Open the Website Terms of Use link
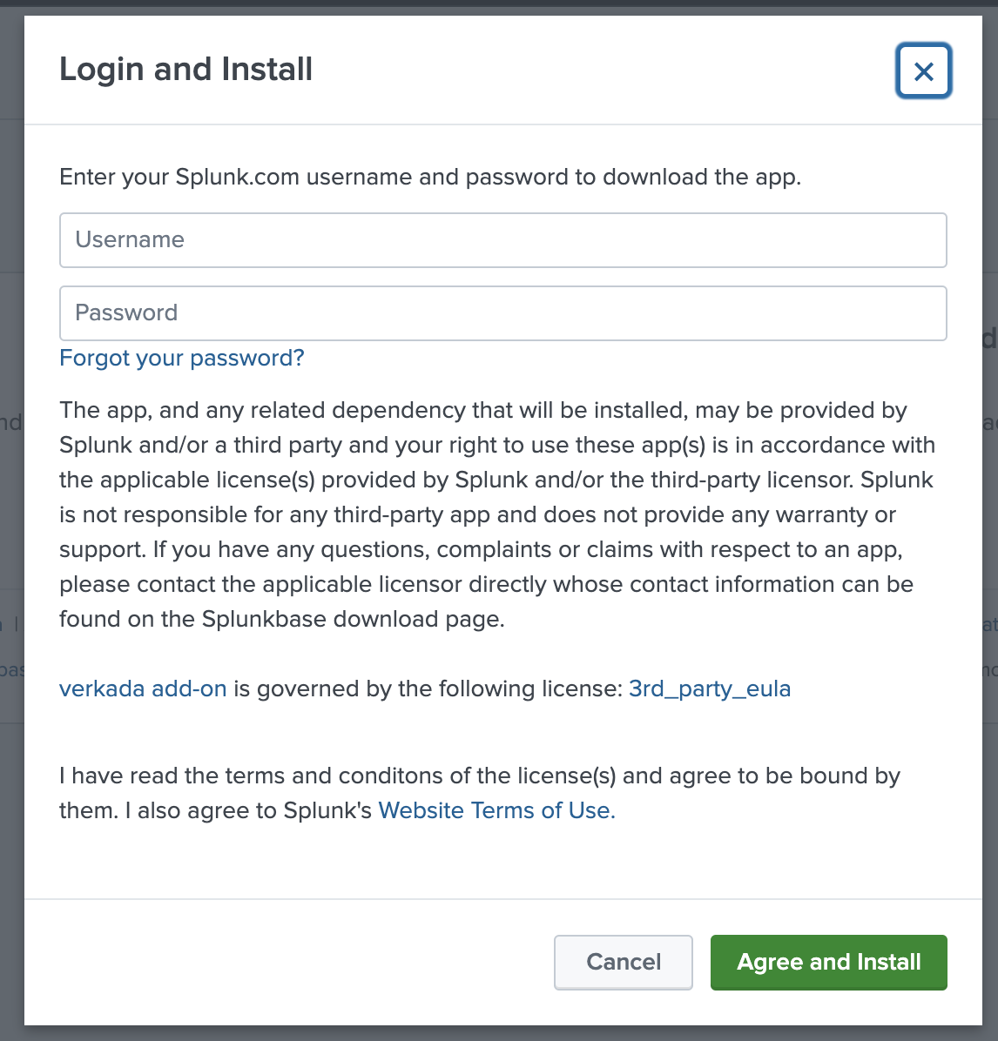This screenshot has width=998, height=1041. [x=496, y=810]
